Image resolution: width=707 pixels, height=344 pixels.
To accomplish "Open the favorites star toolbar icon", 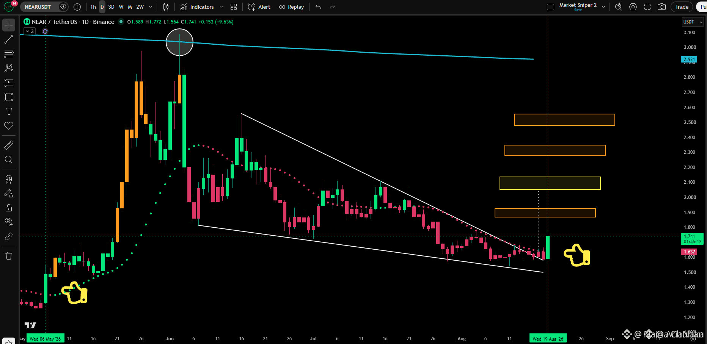I will (9, 341).
